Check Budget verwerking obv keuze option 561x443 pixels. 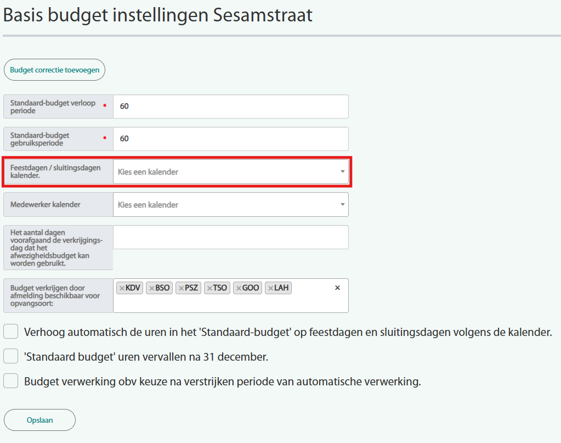11,381
